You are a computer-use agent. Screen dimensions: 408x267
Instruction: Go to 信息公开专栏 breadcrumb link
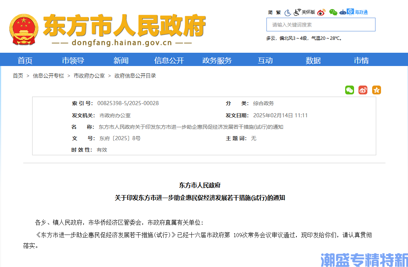[48, 76]
